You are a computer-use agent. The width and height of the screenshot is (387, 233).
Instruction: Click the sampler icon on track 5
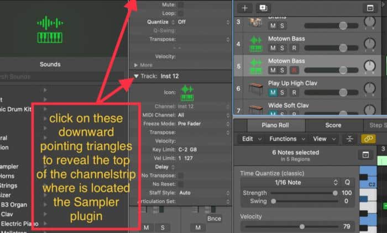pos(255,67)
